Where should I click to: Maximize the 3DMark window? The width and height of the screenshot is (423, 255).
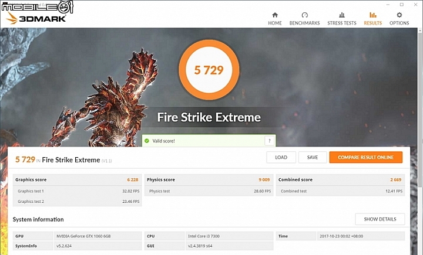coord(402,5)
